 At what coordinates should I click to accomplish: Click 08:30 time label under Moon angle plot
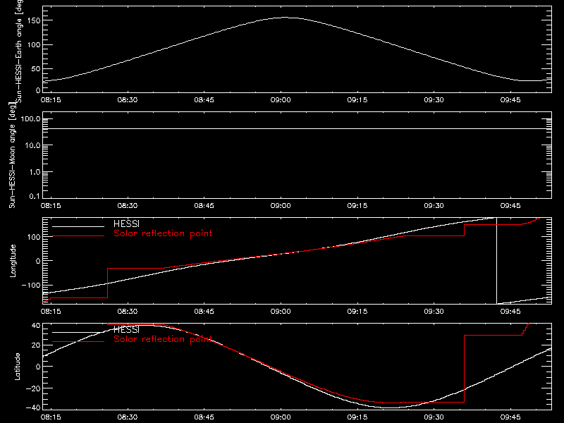128,205
